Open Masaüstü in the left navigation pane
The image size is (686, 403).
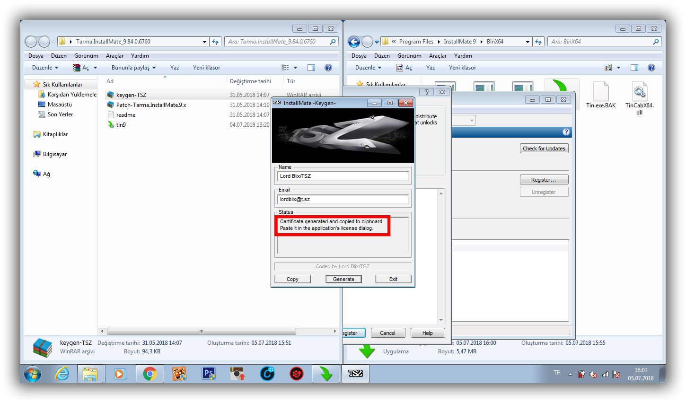click(55, 105)
